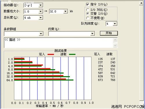
Task: Click the write value 237
Action: [x=100, y=62]
